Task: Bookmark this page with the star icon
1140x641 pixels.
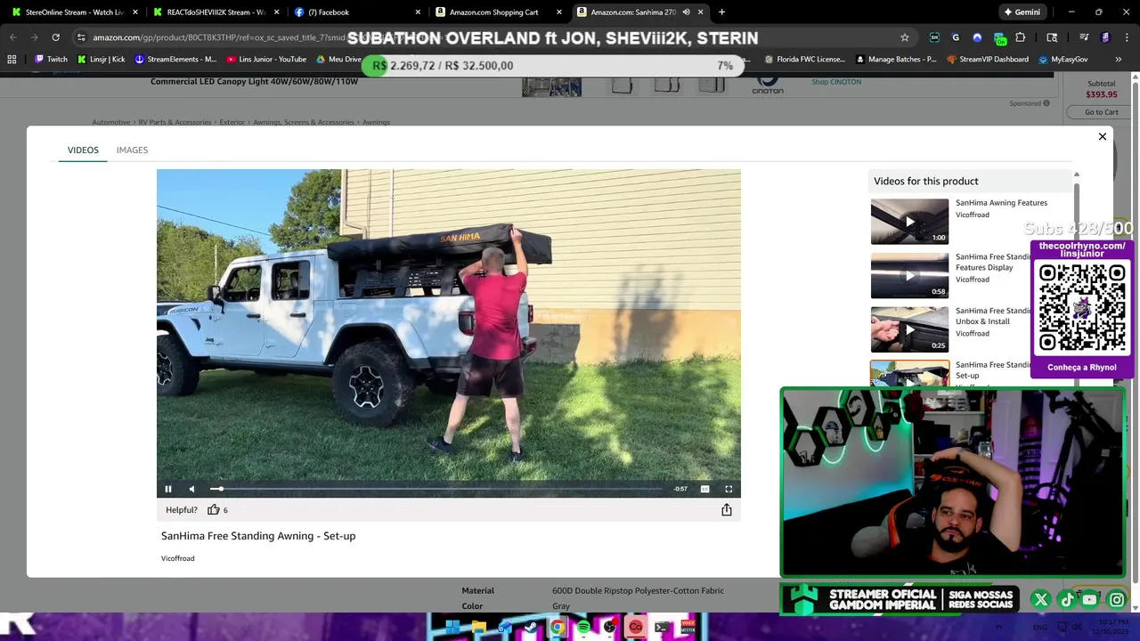Action: pos(905,37)
